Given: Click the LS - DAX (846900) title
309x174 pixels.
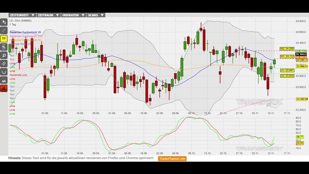Looking at the screenshot, I should coord(20,21).
